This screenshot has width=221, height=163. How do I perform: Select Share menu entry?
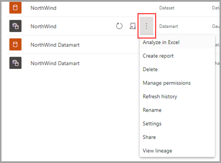pyautogui.click(x=177, y=137)
